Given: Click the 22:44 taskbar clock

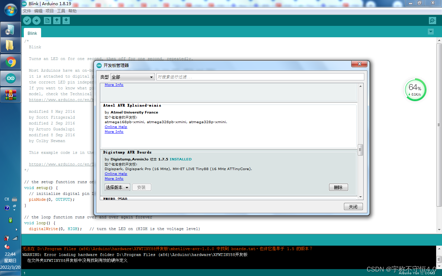Looking at the screenshot, I should point(10,254).
